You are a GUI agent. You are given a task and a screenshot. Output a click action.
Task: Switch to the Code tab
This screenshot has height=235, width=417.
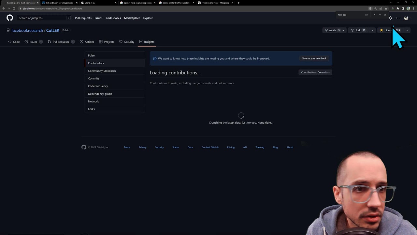(14, 42)
